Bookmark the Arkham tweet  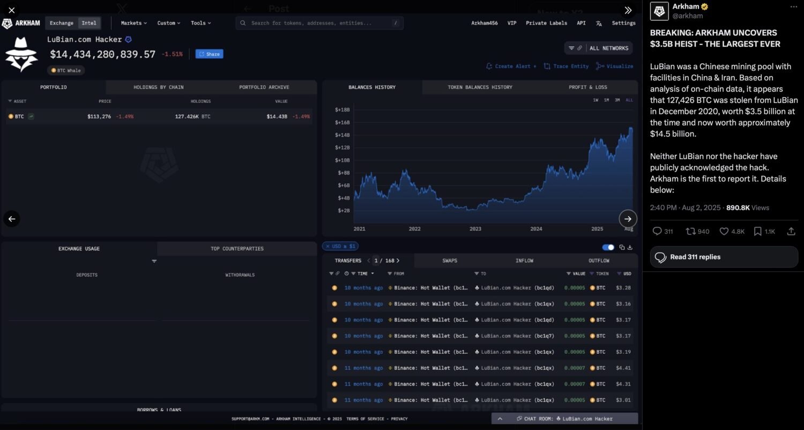(757, 231)
